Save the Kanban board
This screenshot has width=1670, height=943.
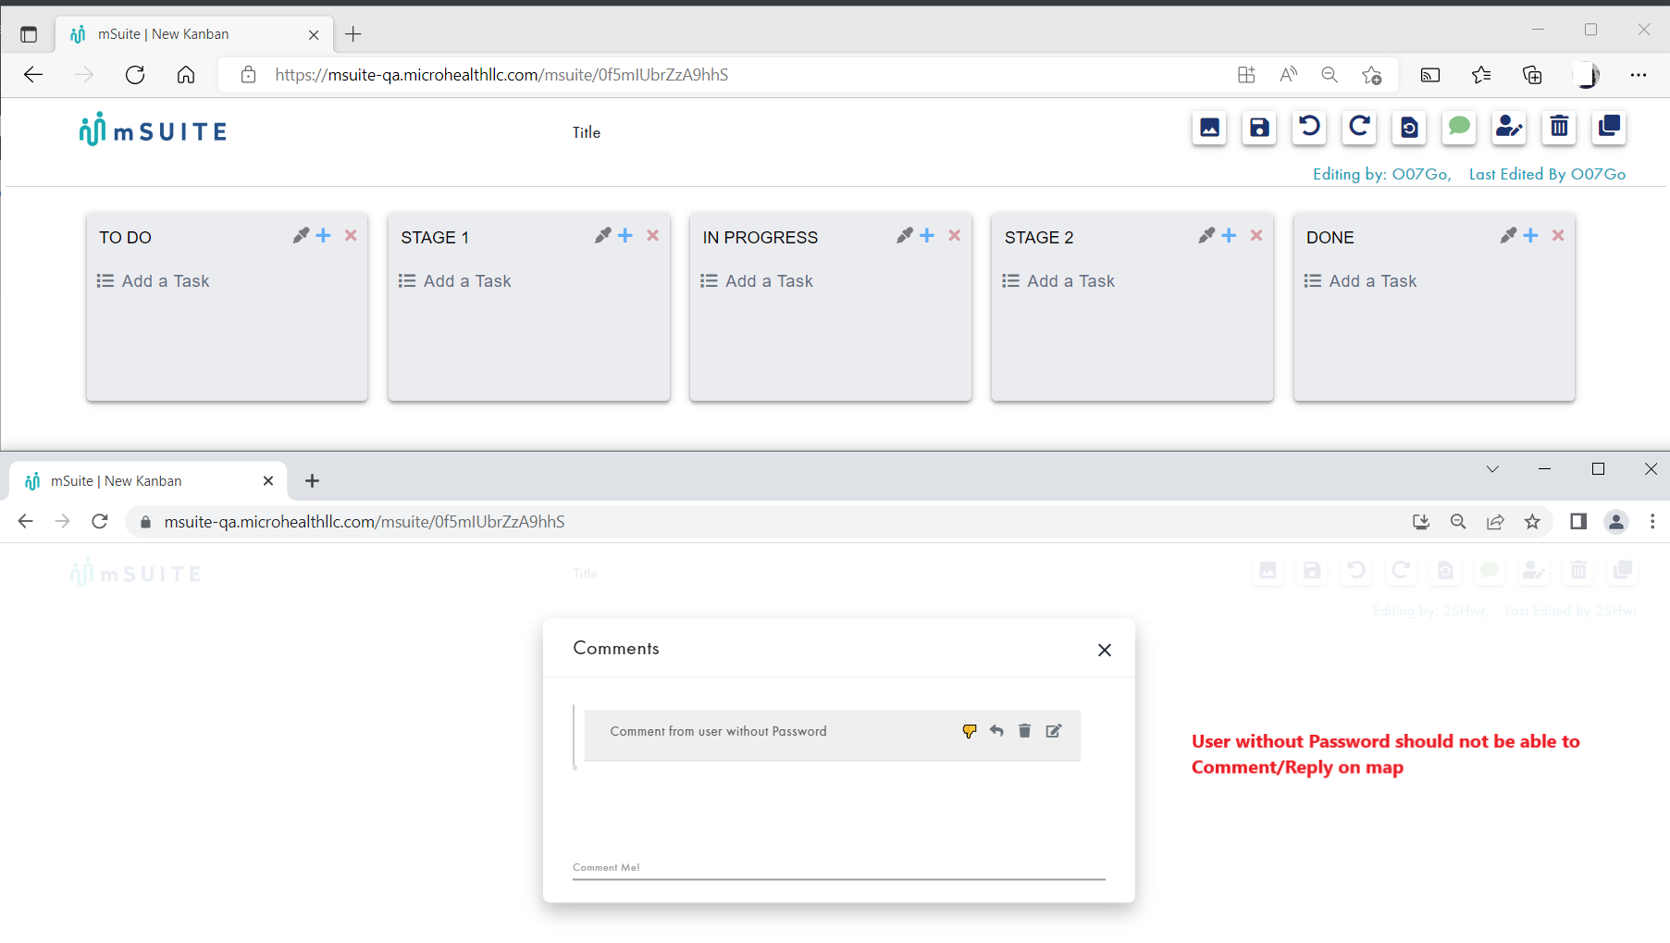(x=1258, y=128)
